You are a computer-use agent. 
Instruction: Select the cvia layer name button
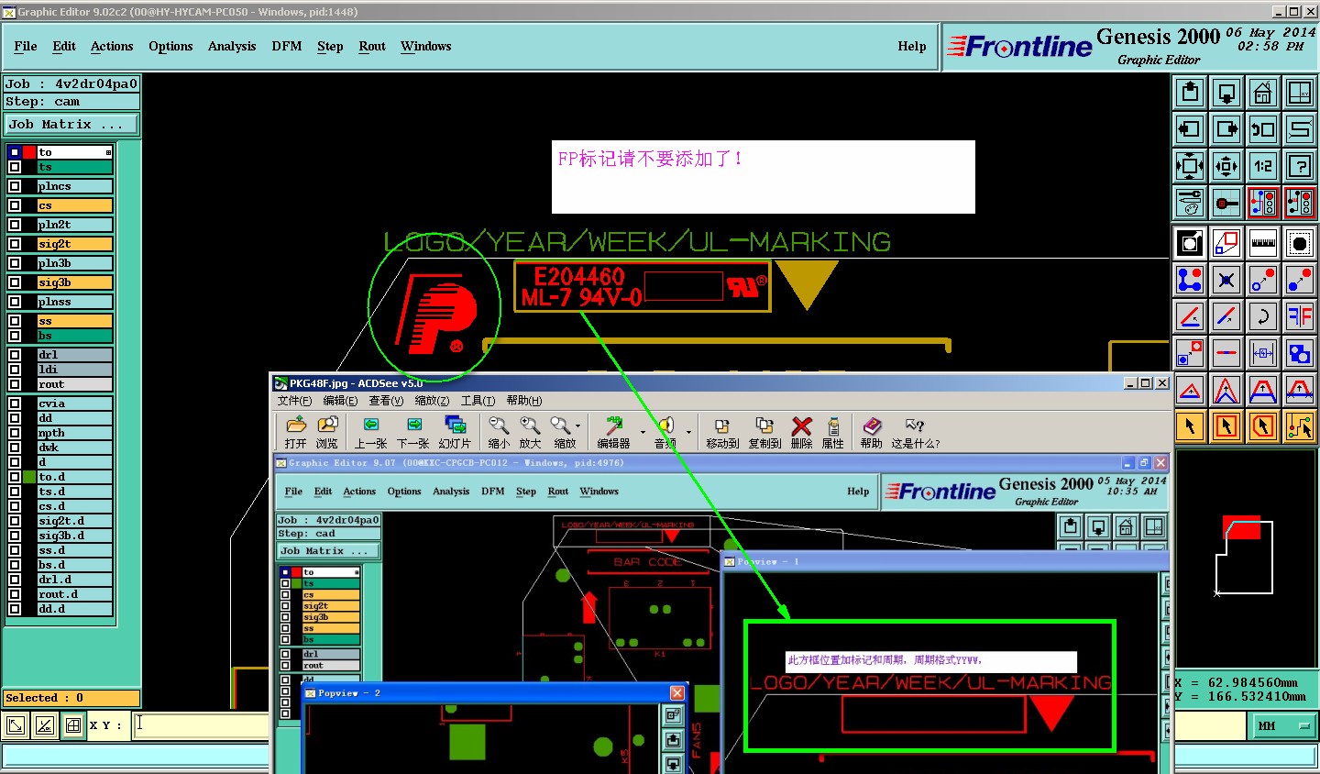(x=74, y=404)
